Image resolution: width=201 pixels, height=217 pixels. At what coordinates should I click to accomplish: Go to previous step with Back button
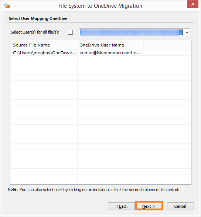click(121, 206)
